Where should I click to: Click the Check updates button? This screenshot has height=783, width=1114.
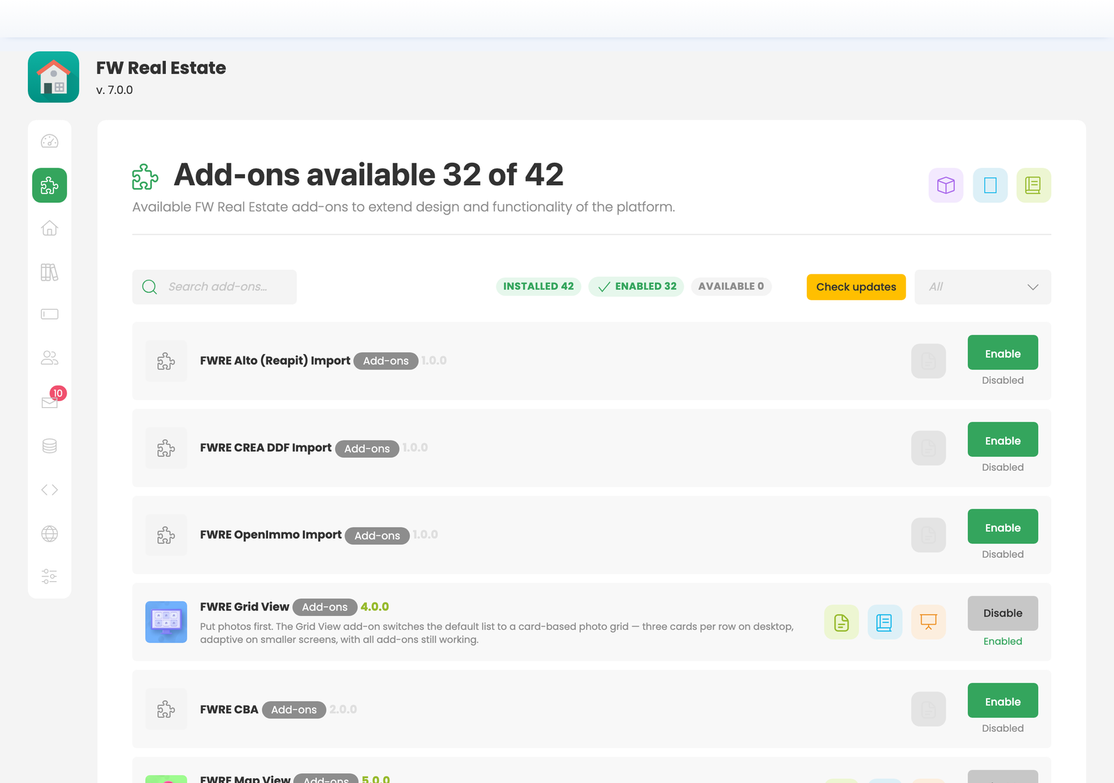click(856, 287)
